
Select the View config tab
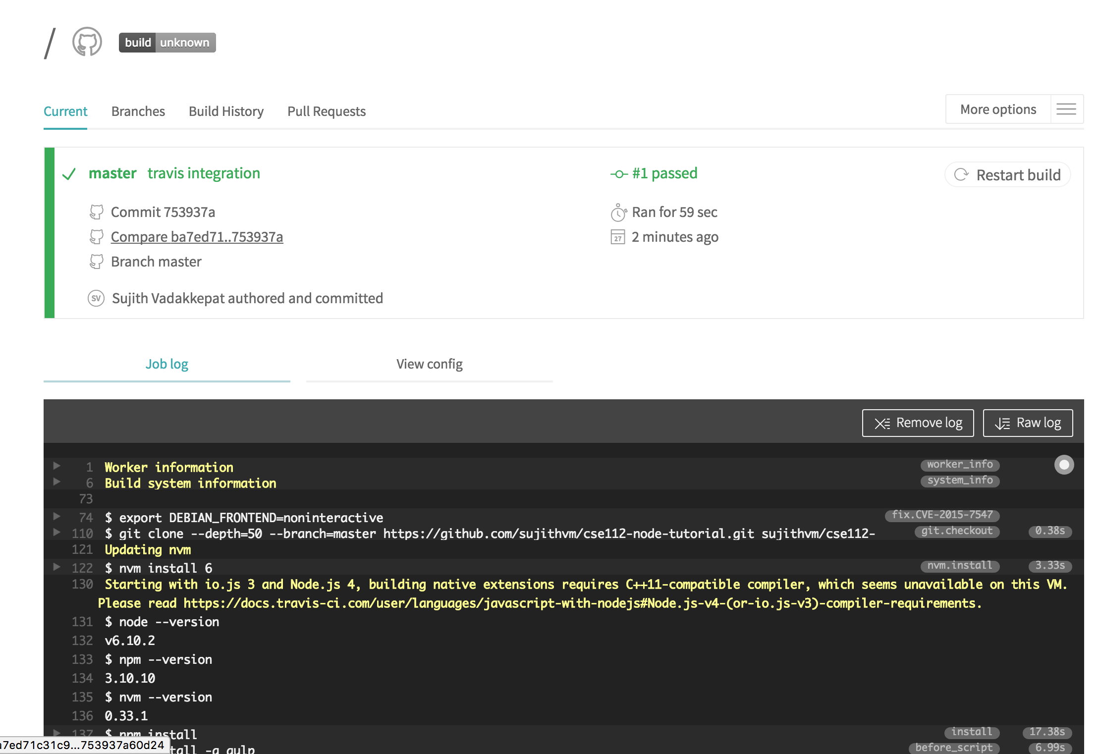[x=430, y=364]
